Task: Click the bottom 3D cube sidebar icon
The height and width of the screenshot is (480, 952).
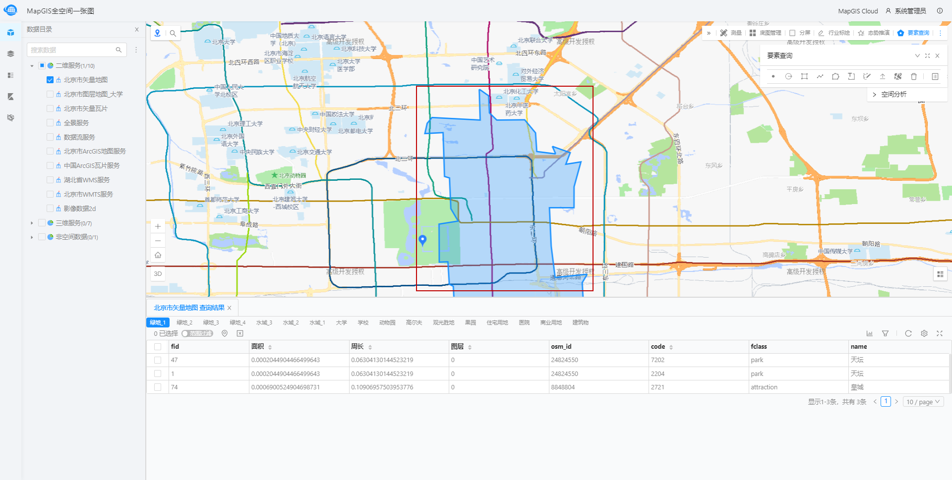Action: (10, 118)
